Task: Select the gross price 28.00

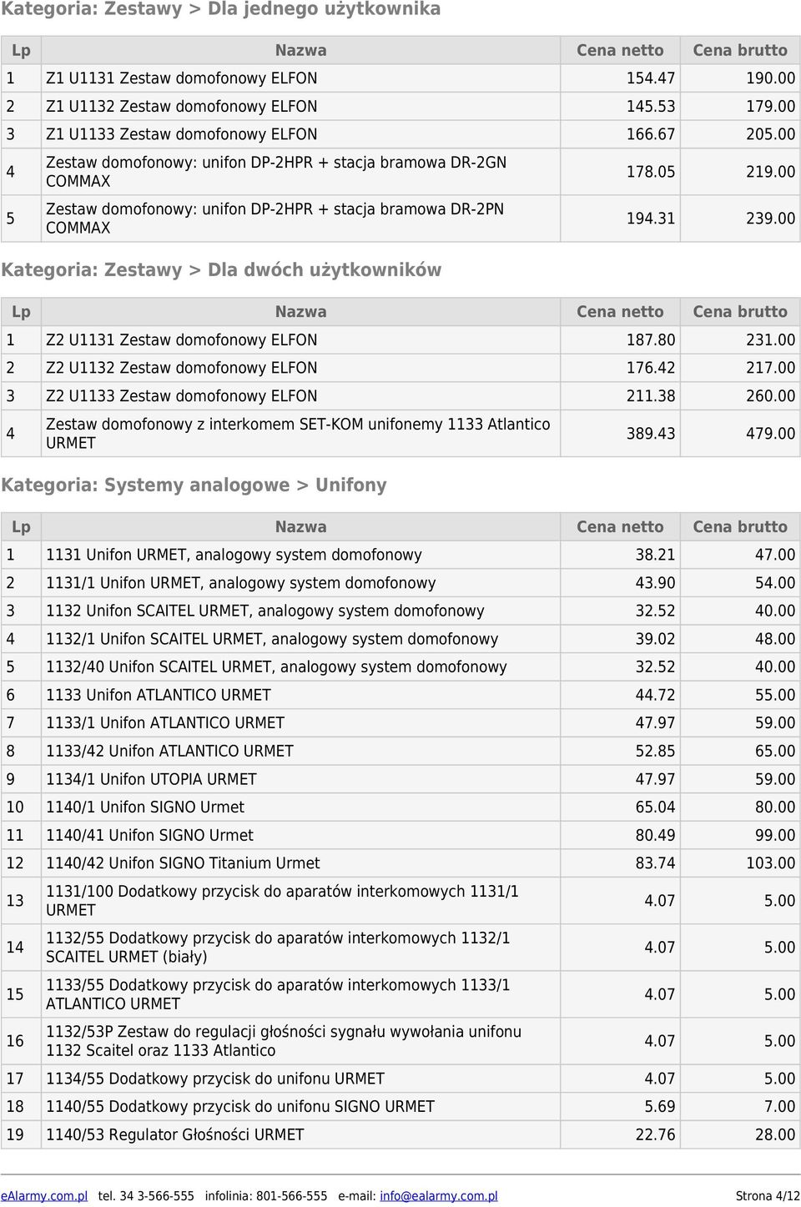Action: tap(775, 1135)
